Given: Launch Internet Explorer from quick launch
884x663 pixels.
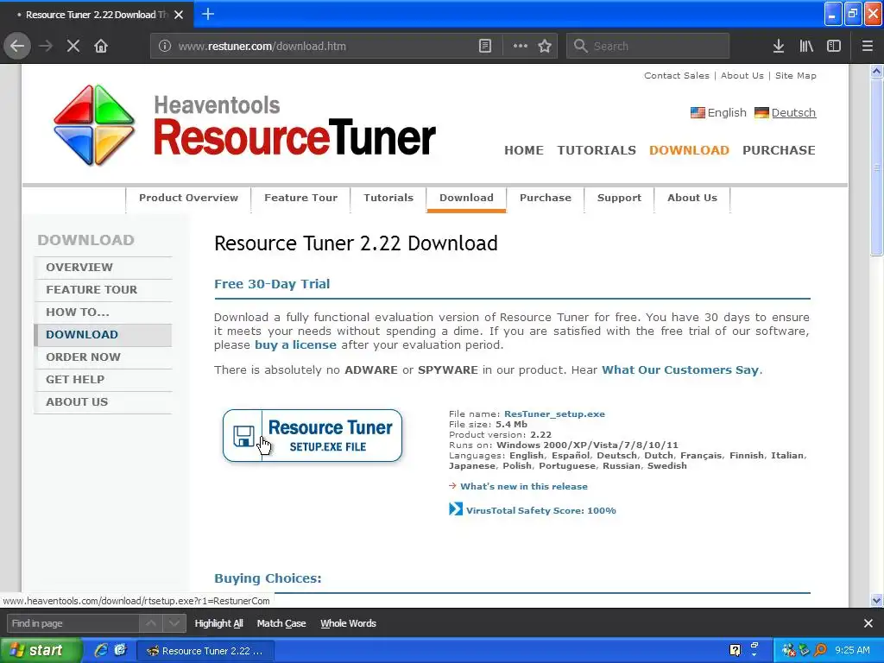Looking at the screenshot, I should point(102,650).
